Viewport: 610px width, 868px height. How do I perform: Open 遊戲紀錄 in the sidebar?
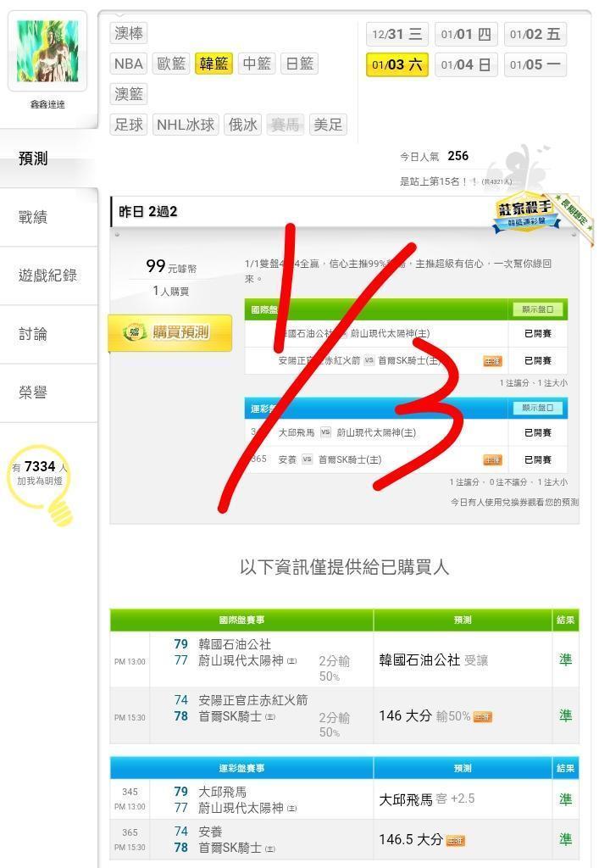[x=48, y=275]
